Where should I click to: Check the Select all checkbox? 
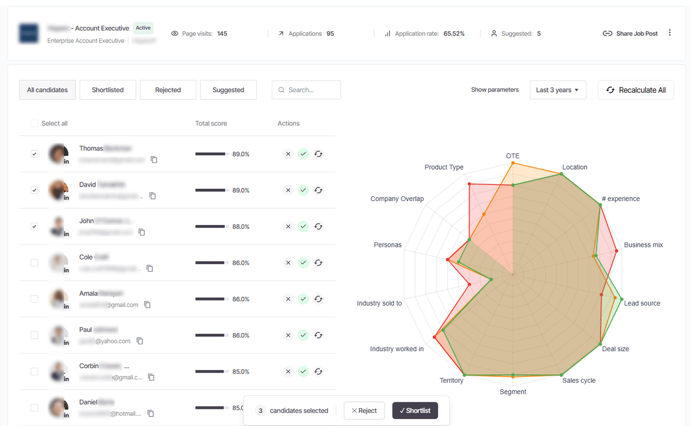point(35,123)
